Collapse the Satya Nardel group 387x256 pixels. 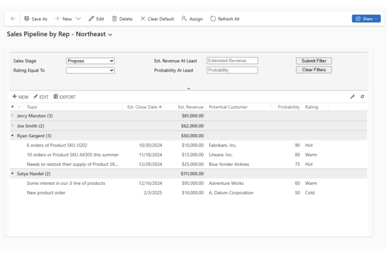12,173
